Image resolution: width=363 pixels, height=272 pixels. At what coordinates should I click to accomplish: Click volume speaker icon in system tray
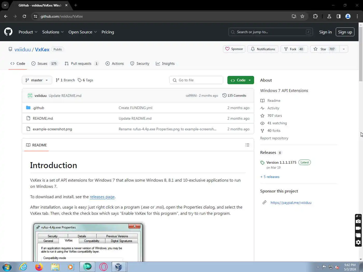(337, 267)
